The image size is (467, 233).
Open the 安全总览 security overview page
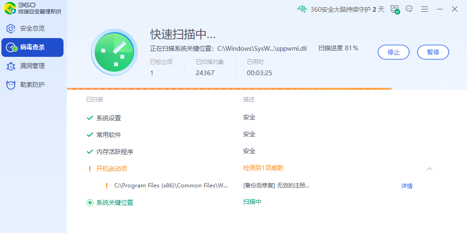32,28
